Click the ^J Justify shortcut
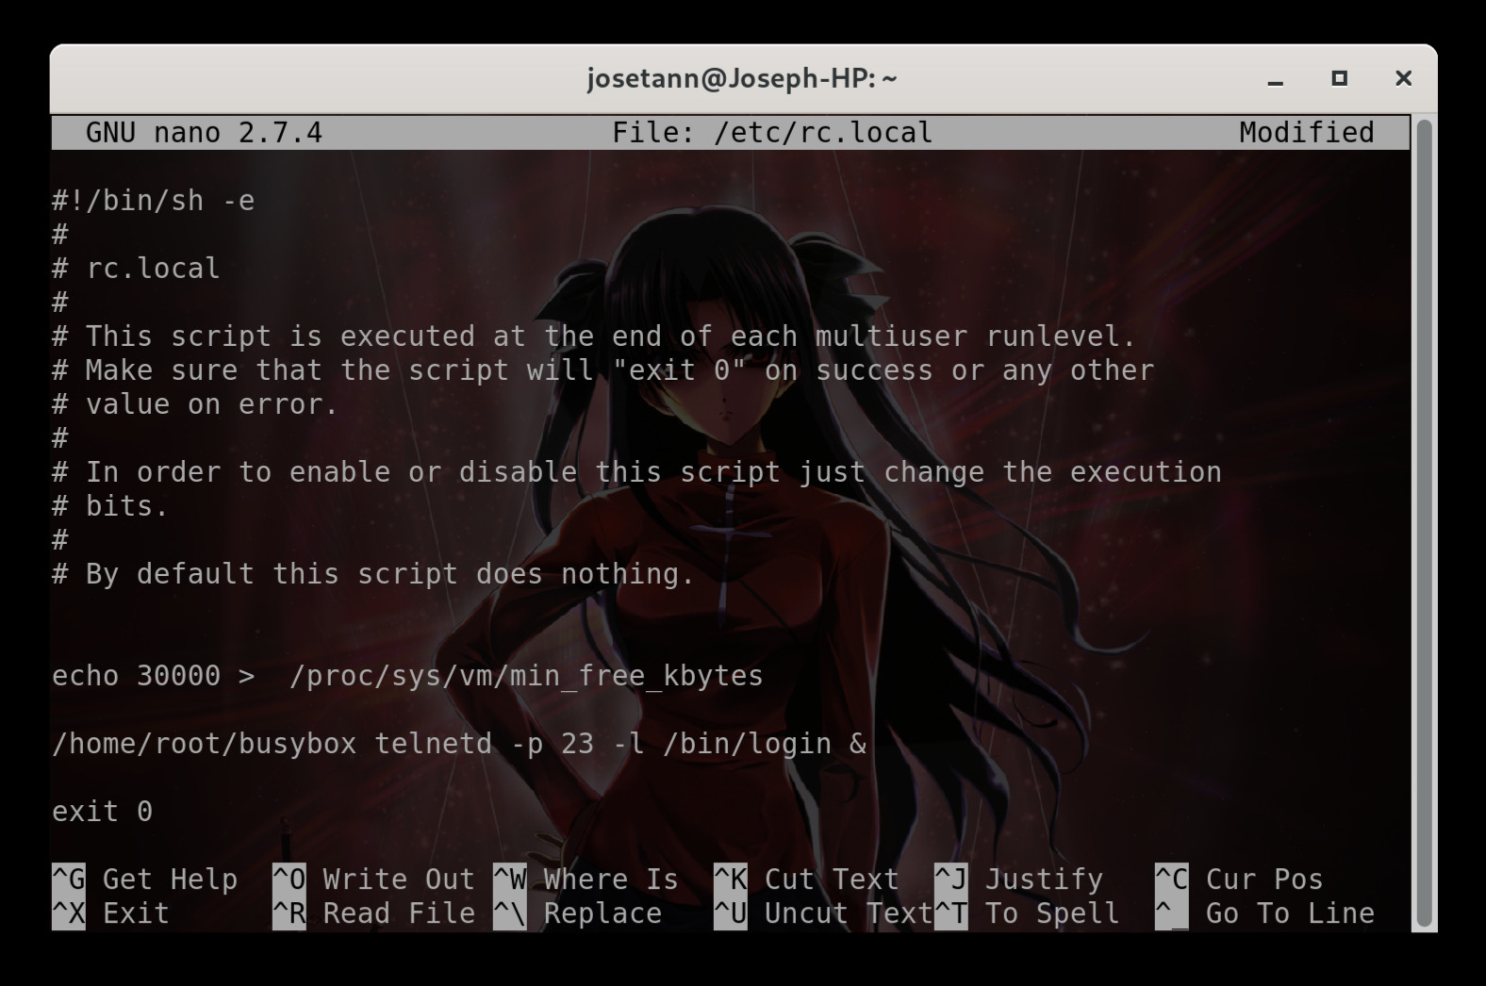This screenshot has width=1486, height=986. 1018,879
